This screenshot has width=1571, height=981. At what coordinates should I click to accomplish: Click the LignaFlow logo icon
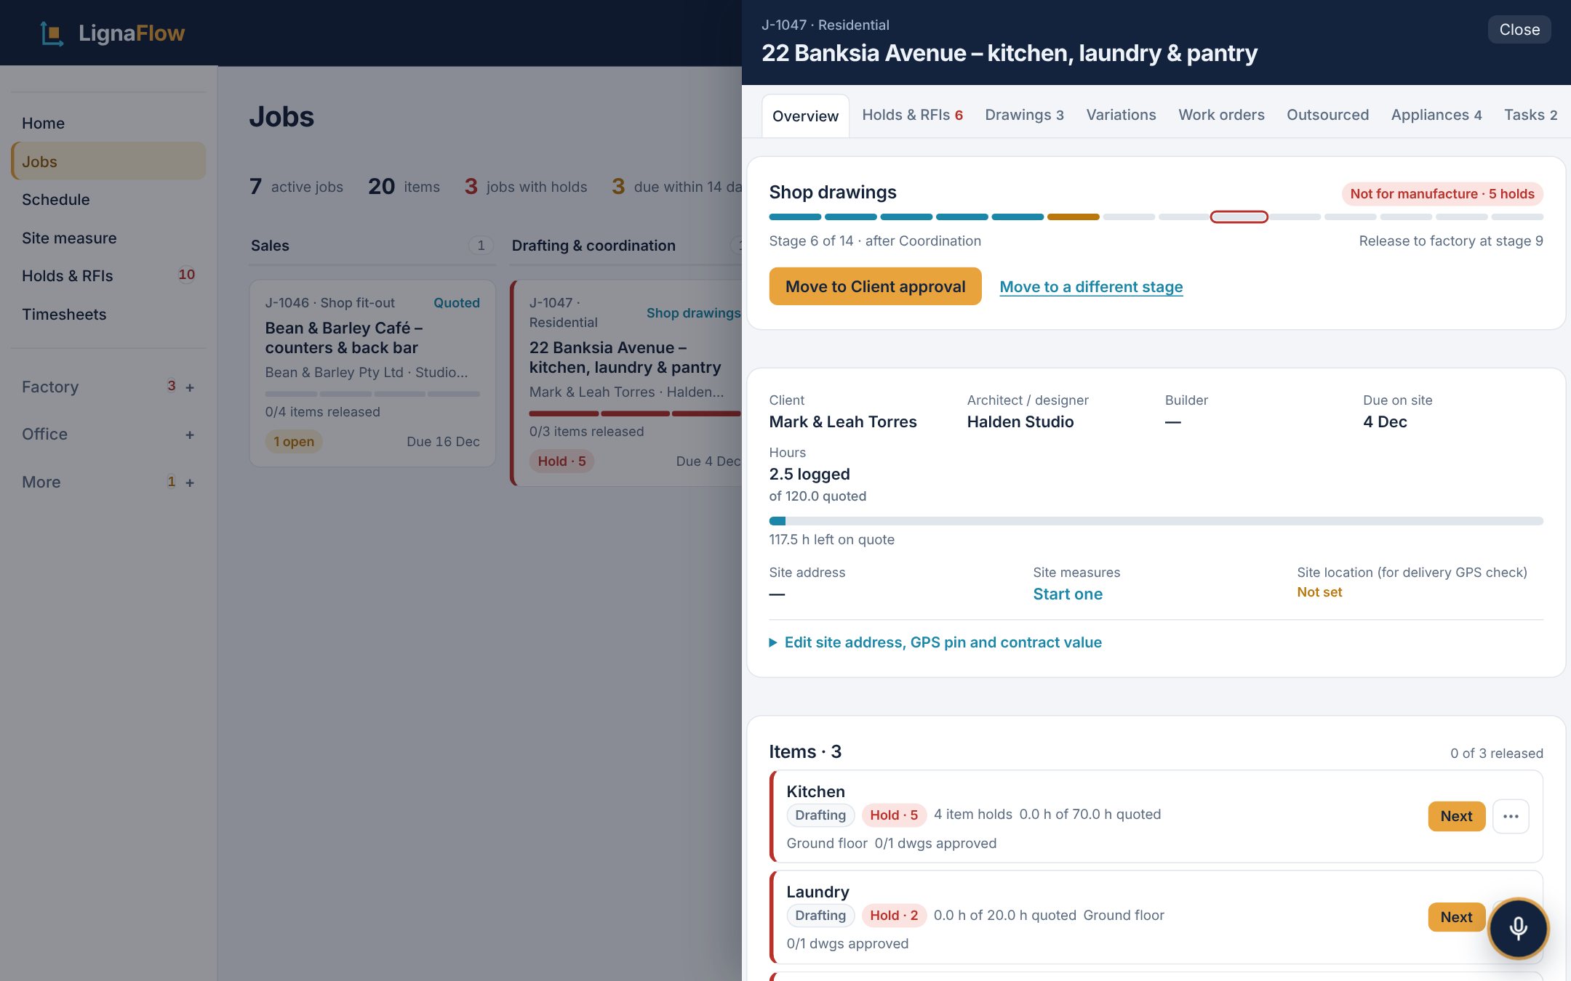52,33
